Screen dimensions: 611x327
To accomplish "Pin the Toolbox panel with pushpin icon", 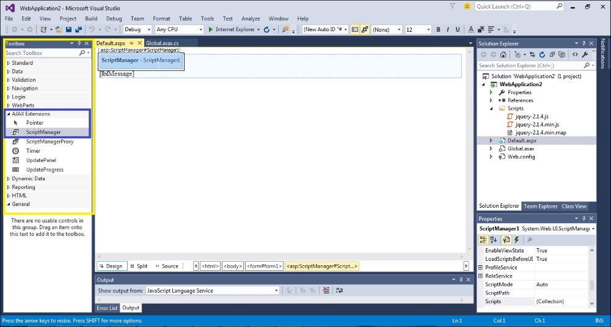I will point(79,43).
